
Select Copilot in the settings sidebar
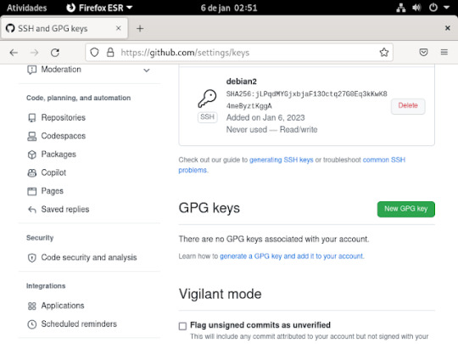coord(53,172)
